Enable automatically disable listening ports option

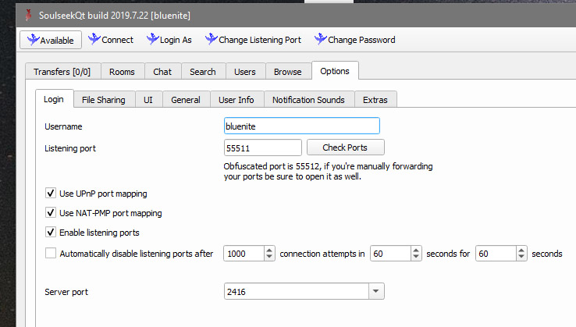point(51,253)
